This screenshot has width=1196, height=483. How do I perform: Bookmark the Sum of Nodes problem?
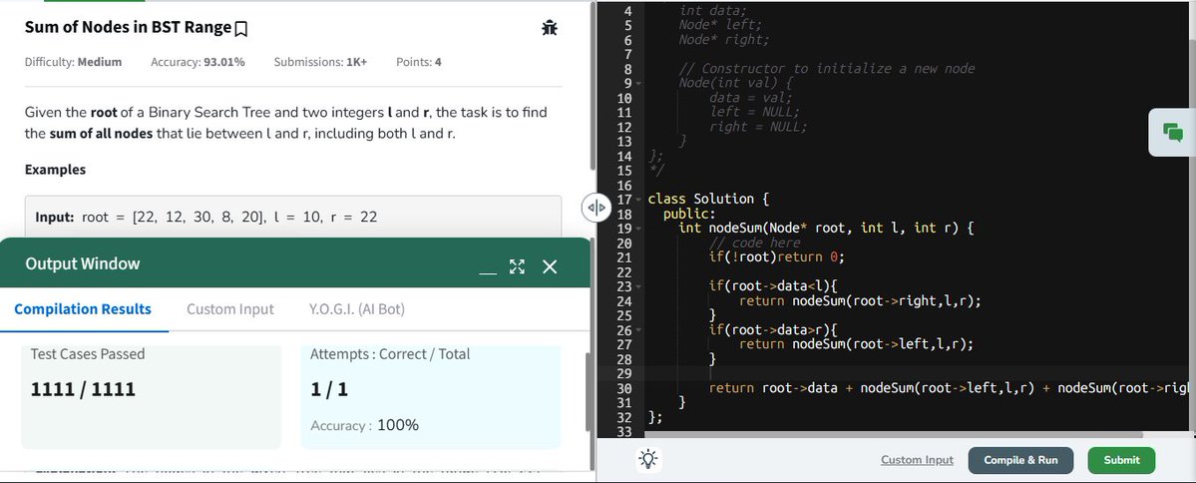241,29
